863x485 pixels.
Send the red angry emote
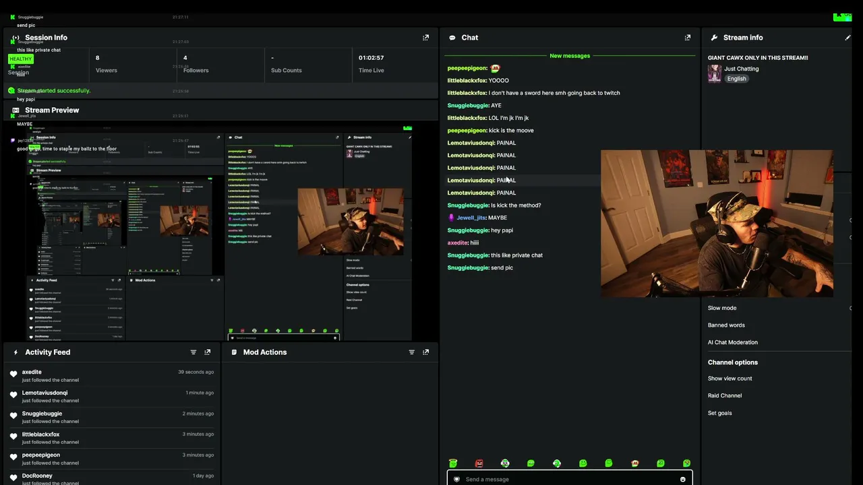479,463
